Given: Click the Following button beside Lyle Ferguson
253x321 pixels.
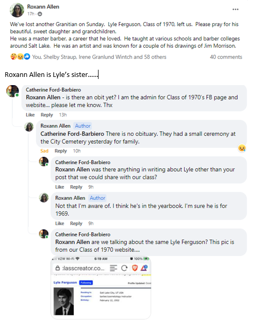Looking at the screenshot, I should (x=86, y=283).
